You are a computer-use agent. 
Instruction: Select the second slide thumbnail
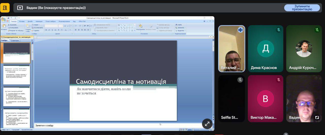coord(17,74)
